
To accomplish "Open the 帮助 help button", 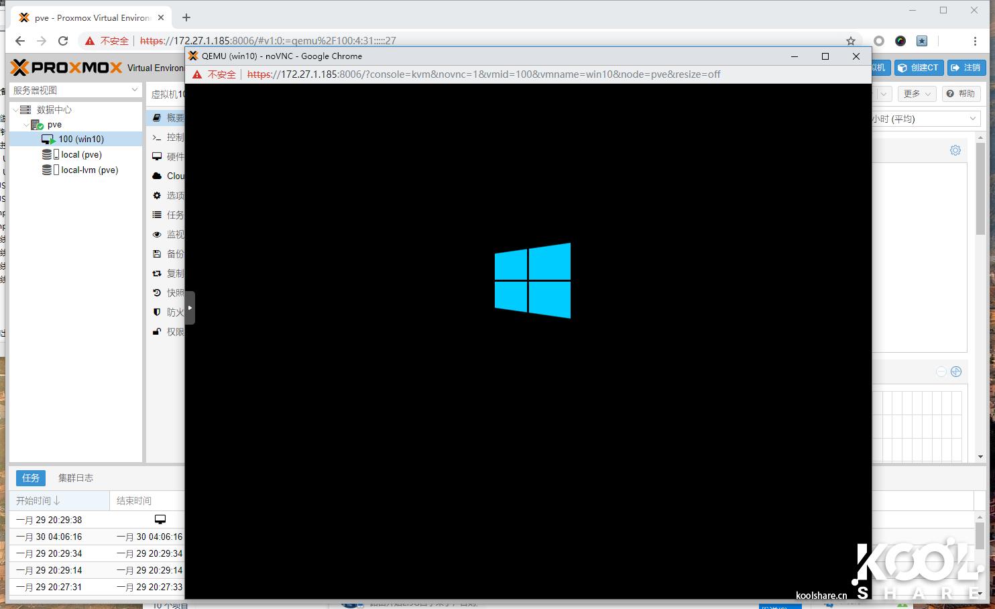I will (x=961, y=94).
